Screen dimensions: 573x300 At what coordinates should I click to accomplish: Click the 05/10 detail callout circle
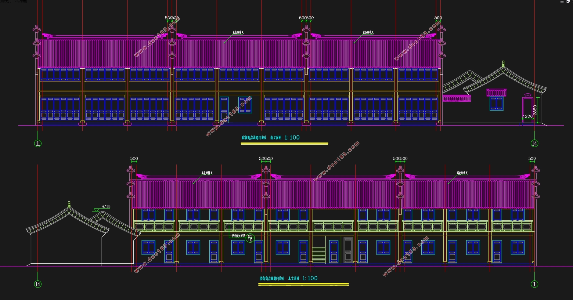[250, 238]
